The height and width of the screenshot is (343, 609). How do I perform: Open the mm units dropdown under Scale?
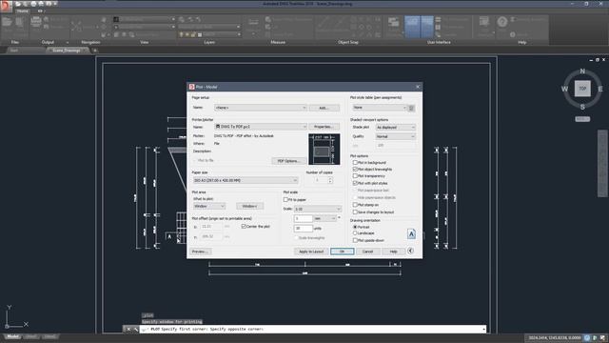tap(325, 218)
